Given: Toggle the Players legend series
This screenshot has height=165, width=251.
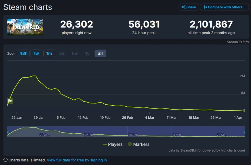Looking at the screenshot, I should (112, 144).
